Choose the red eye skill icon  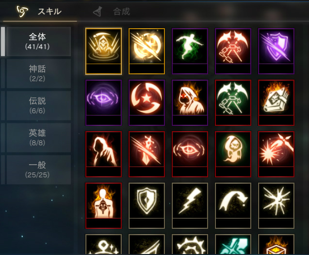(x=190, y=154)
